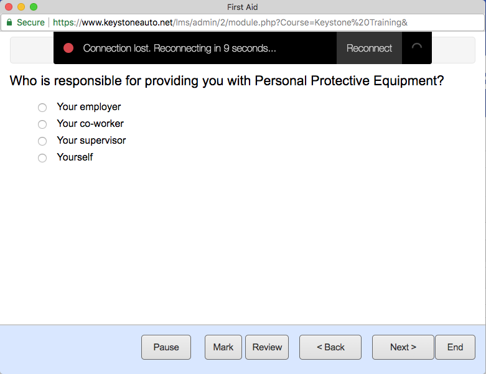The image size is (486, 374).
Task: Click the Secure label in the address bar
Action: [x=30, y=22]
